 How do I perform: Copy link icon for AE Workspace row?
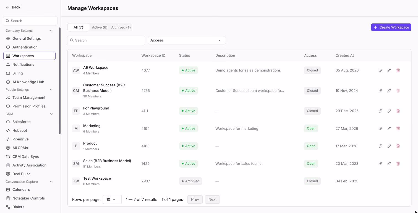point(380,70)
